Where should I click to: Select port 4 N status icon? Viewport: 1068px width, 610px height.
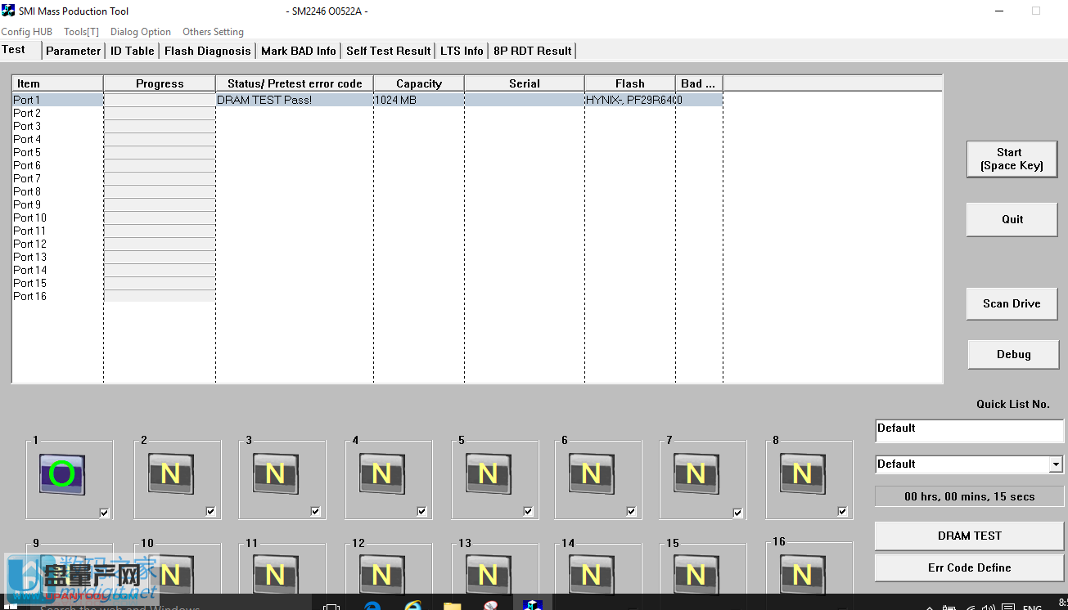click(381, 474)
